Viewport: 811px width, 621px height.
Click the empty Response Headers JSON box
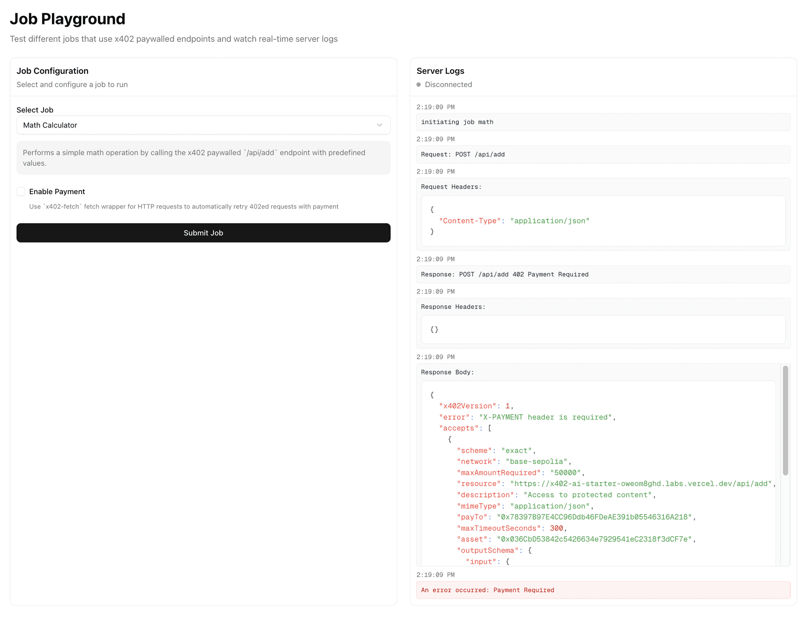pos(603,330)
